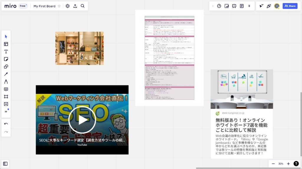
Task: Select the cursor tool in left toolbar
Action: (x=6, y=37)
